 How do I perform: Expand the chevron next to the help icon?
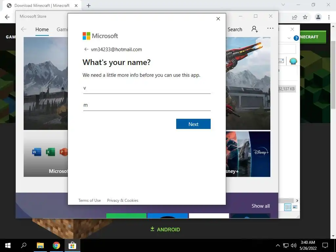pos(289,38)
